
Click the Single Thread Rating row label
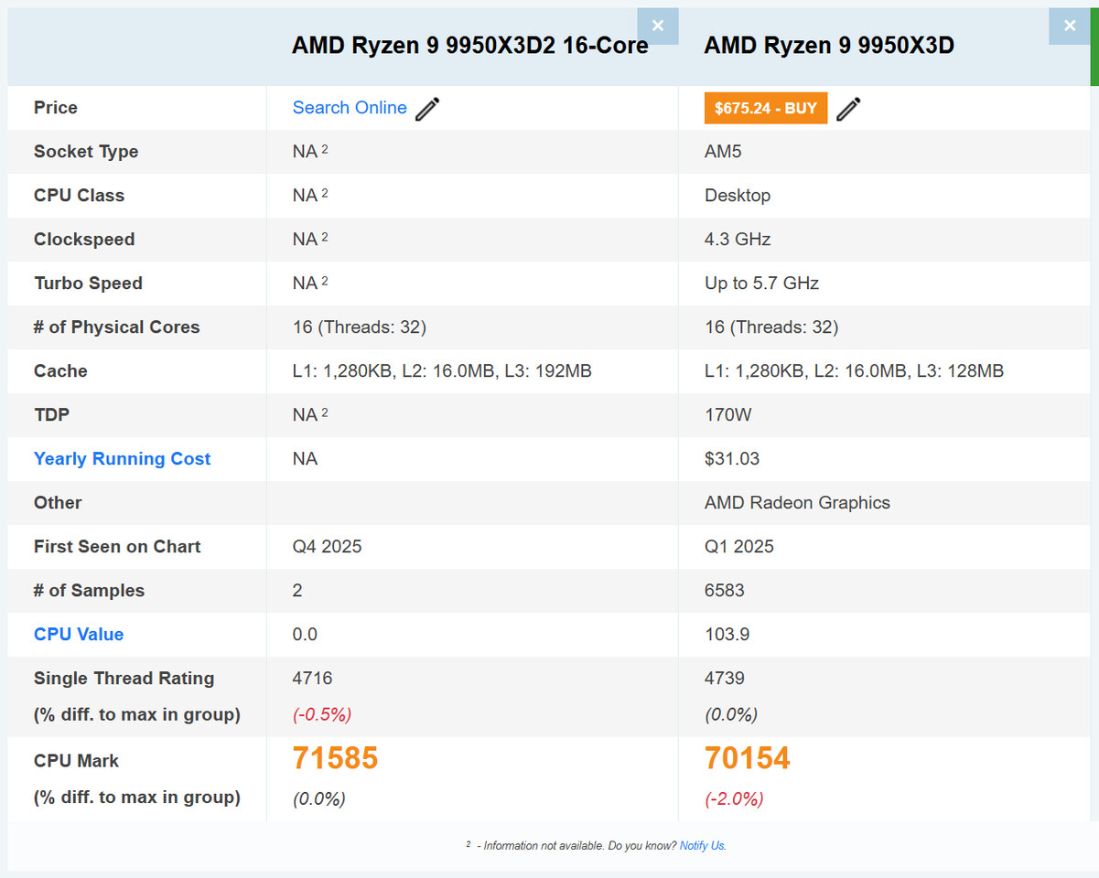[x=124, y=678]
